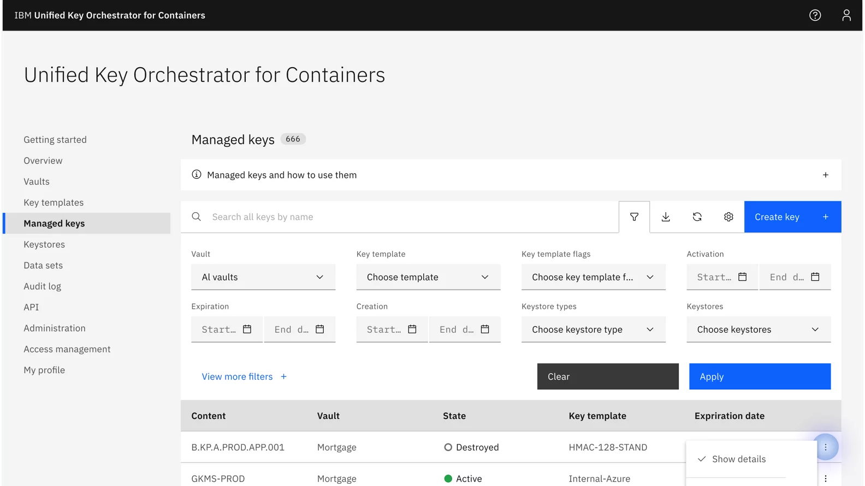Viewport: 865px width, 486px height.
Task: Expand View more filters
Action: point(244,376)
